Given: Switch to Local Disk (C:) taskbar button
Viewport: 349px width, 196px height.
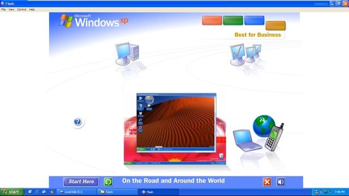Looking at the screenshot, I should [77, 192].
